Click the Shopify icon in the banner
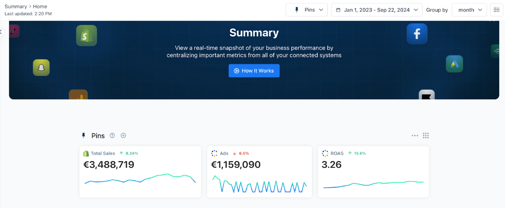Screen dimensions: 505x208 (86, 36)
